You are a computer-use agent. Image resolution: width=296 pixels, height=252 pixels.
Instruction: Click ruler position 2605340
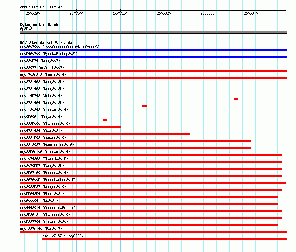(251, 13)
